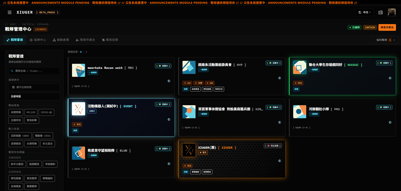Click the globe icon on meerkats Recon unit card

(x=169, y=81)
